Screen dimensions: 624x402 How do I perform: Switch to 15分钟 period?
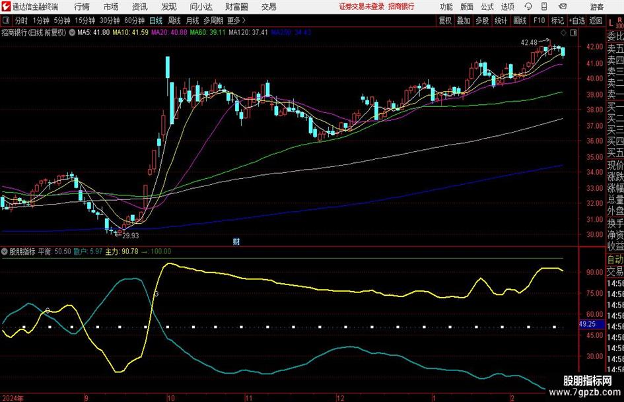coord(85,20)
